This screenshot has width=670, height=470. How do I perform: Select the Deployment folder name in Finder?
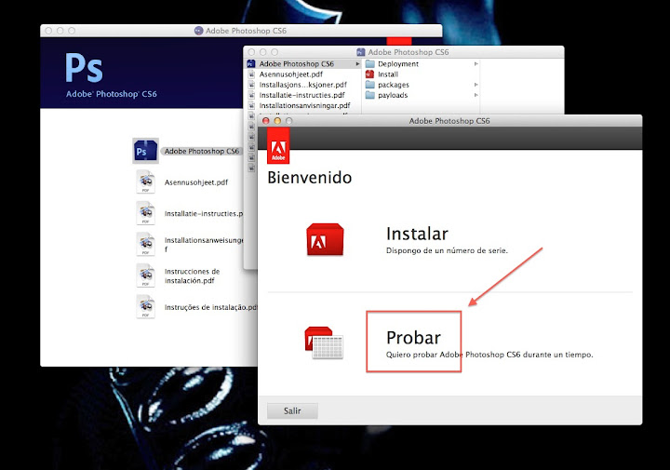(x=398, y=64)
